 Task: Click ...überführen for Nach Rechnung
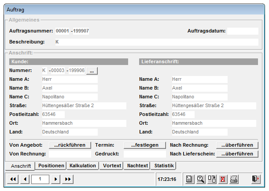[237, 145]
